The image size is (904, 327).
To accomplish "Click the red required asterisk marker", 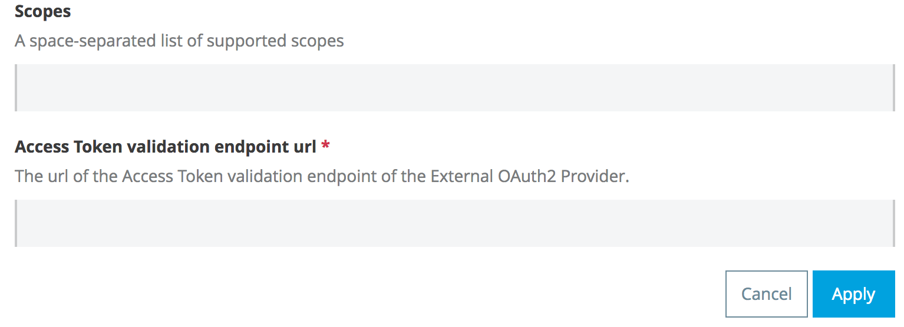I will 325,147.
